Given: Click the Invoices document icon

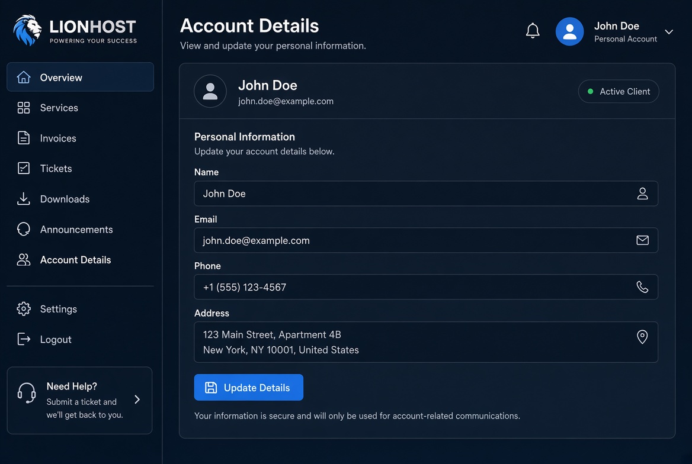Looking at the screenshot, I should pyautogui.click(x=23, y=138).
